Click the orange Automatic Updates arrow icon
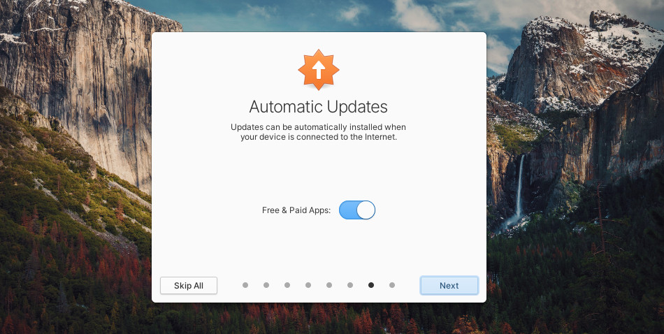The image size is (664, 334). point(319,70)
